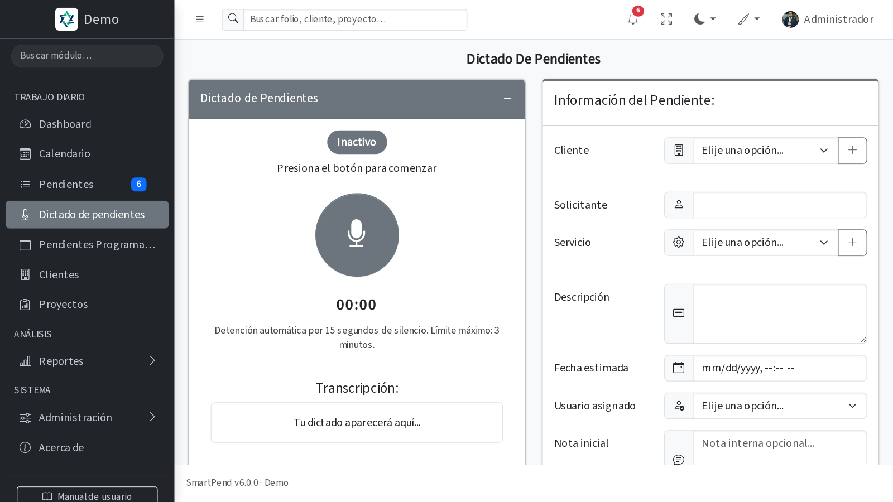Click the Proyectos clipboard icon
The height and width of the screenshot is (502, 893).
tap(25, 305)
